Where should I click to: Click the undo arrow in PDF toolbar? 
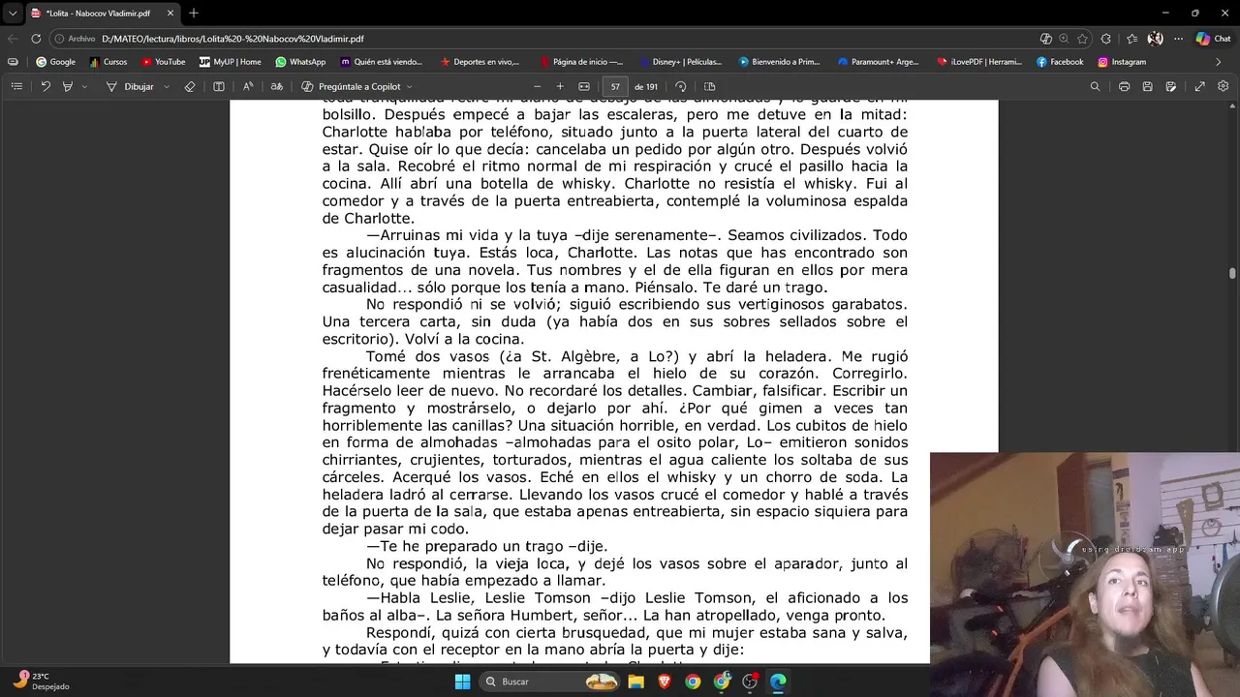[x=46, y=86]
